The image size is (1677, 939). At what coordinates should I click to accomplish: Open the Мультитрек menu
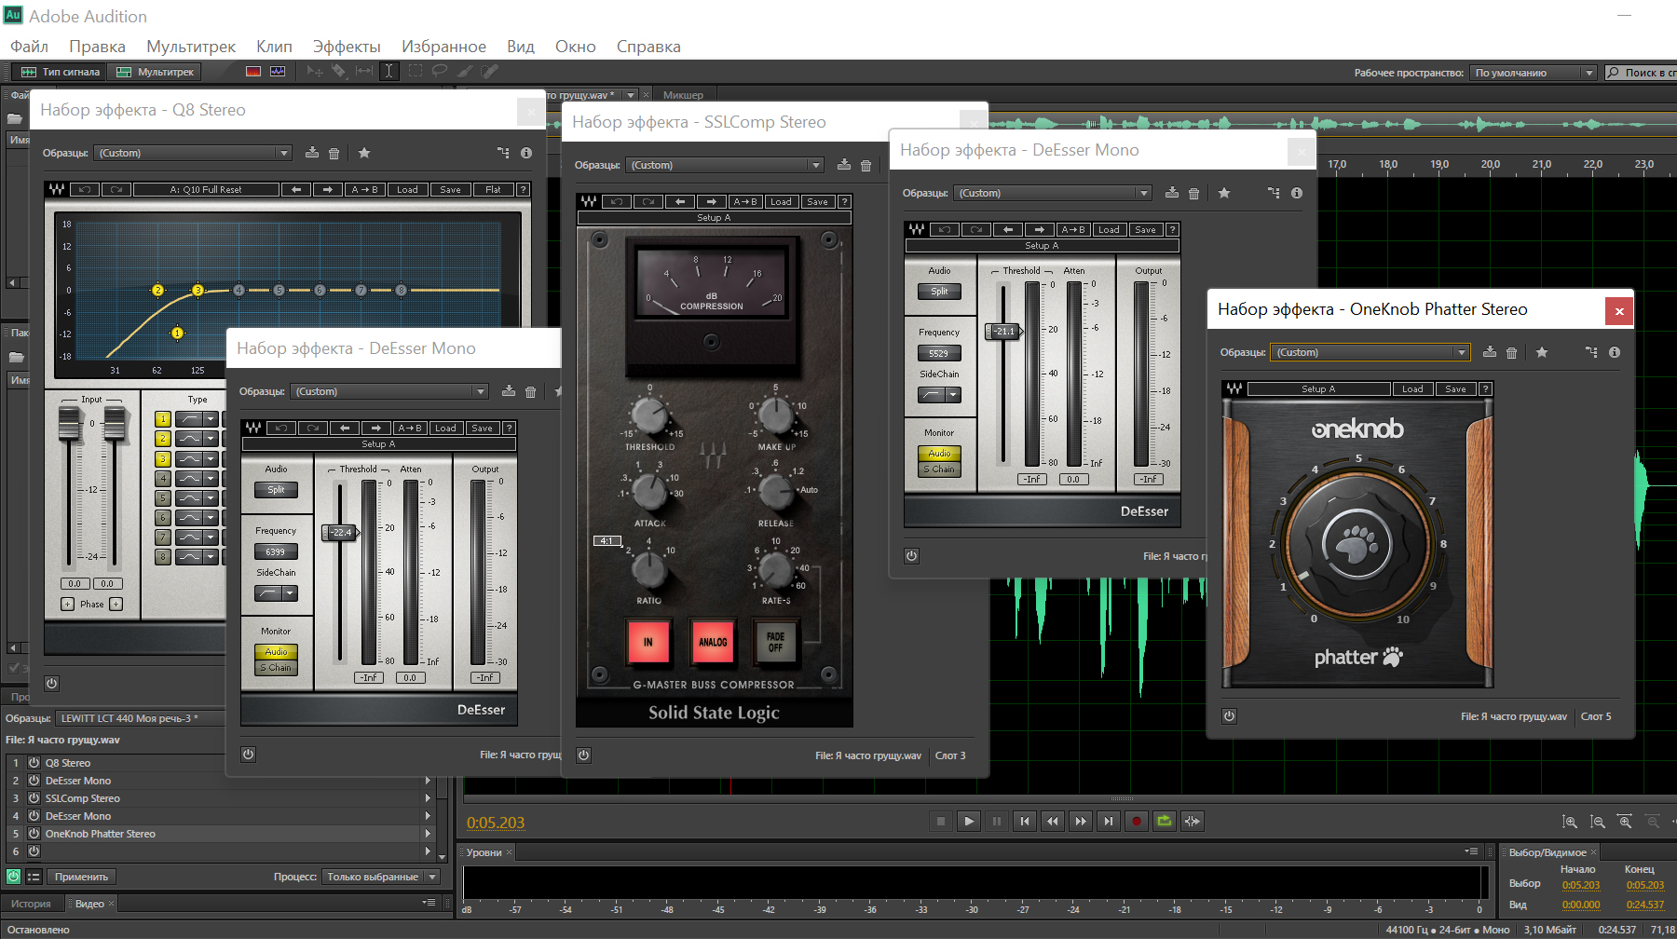tap(191, 47)
